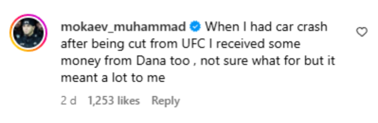Reply to mokaev_muhammad's comment

165,101
